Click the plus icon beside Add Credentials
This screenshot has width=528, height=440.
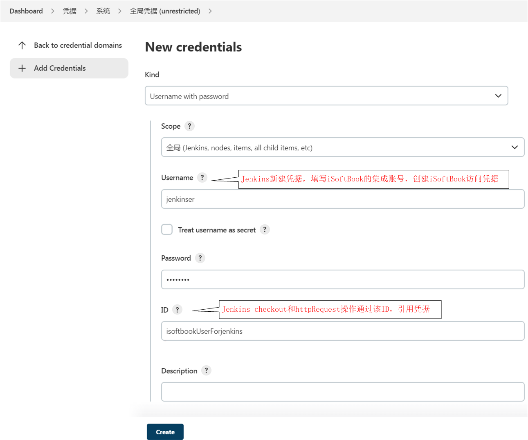pos(22,68)
